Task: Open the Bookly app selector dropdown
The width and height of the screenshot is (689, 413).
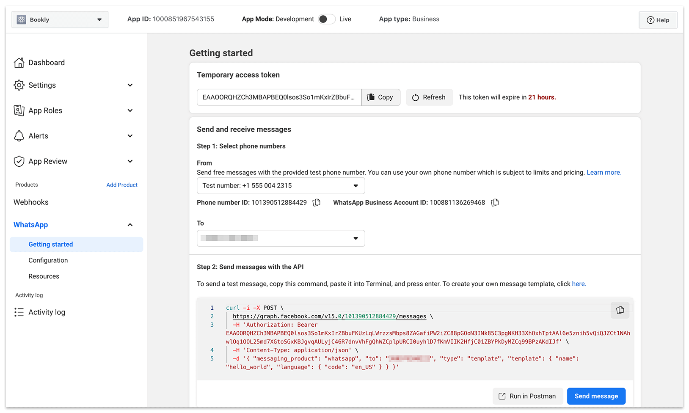Action: pos(60,19)
